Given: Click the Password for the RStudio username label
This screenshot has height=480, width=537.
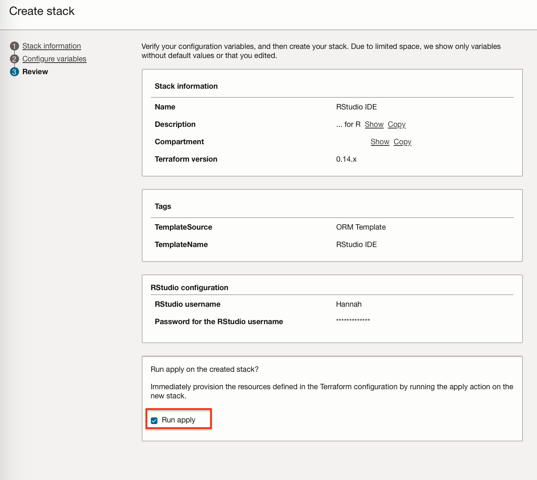Looking at the screenshot, I should [219, 322].
